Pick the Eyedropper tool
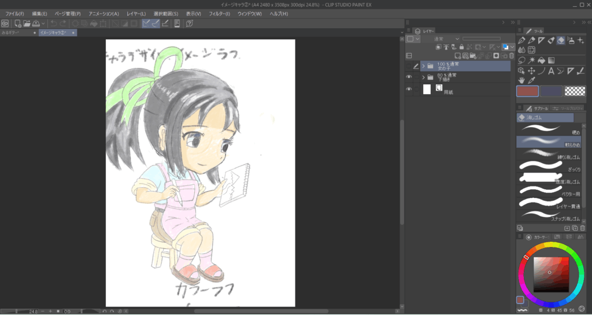Image resolution: width=592 pixels, height=315 pixels. pyautogui.click(x=531, y=80)
